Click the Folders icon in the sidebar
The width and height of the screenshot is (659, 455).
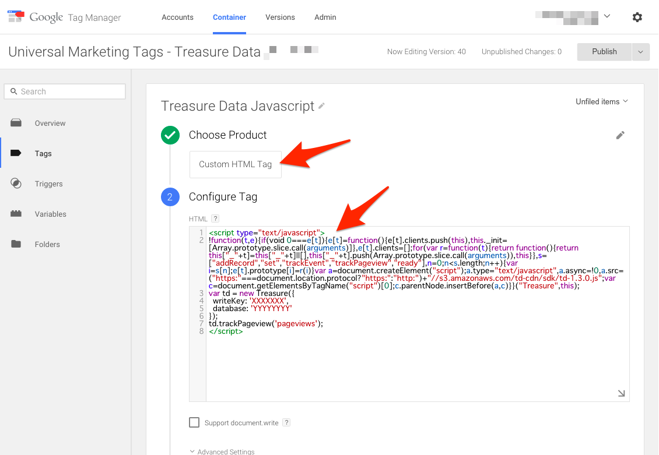(x=16, y=244)
